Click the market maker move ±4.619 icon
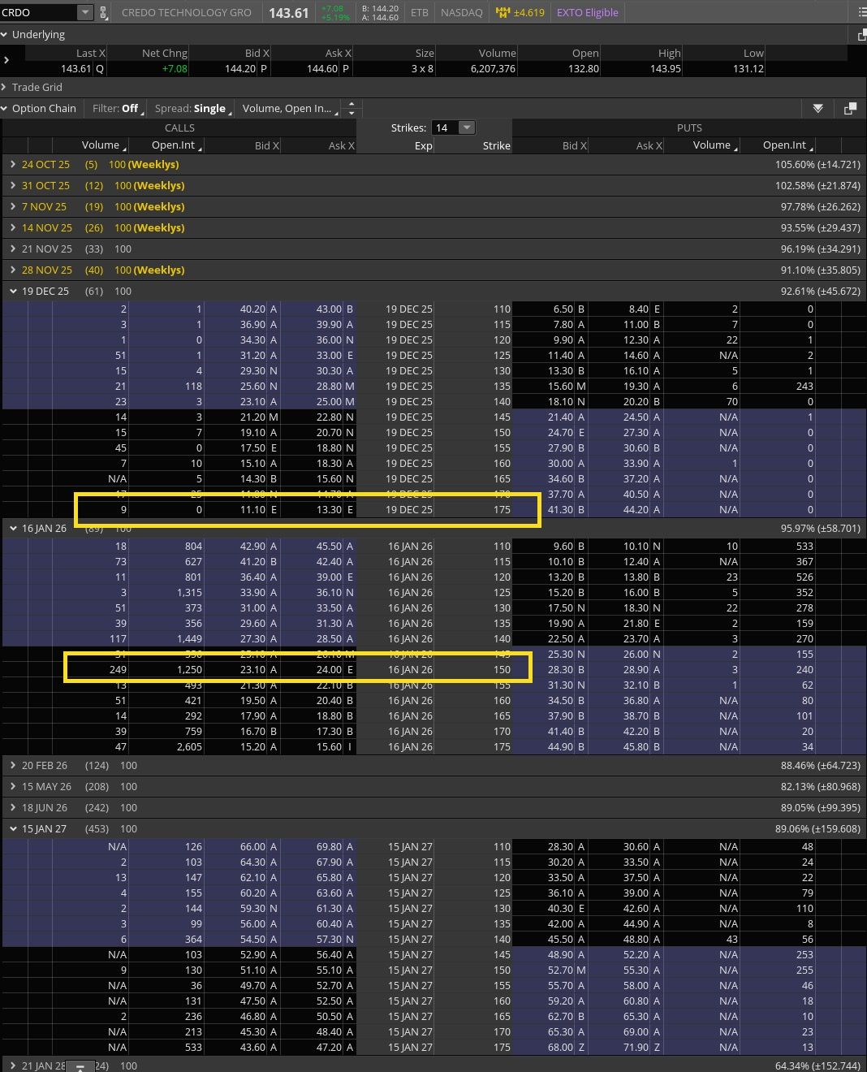 click(520, 12)
